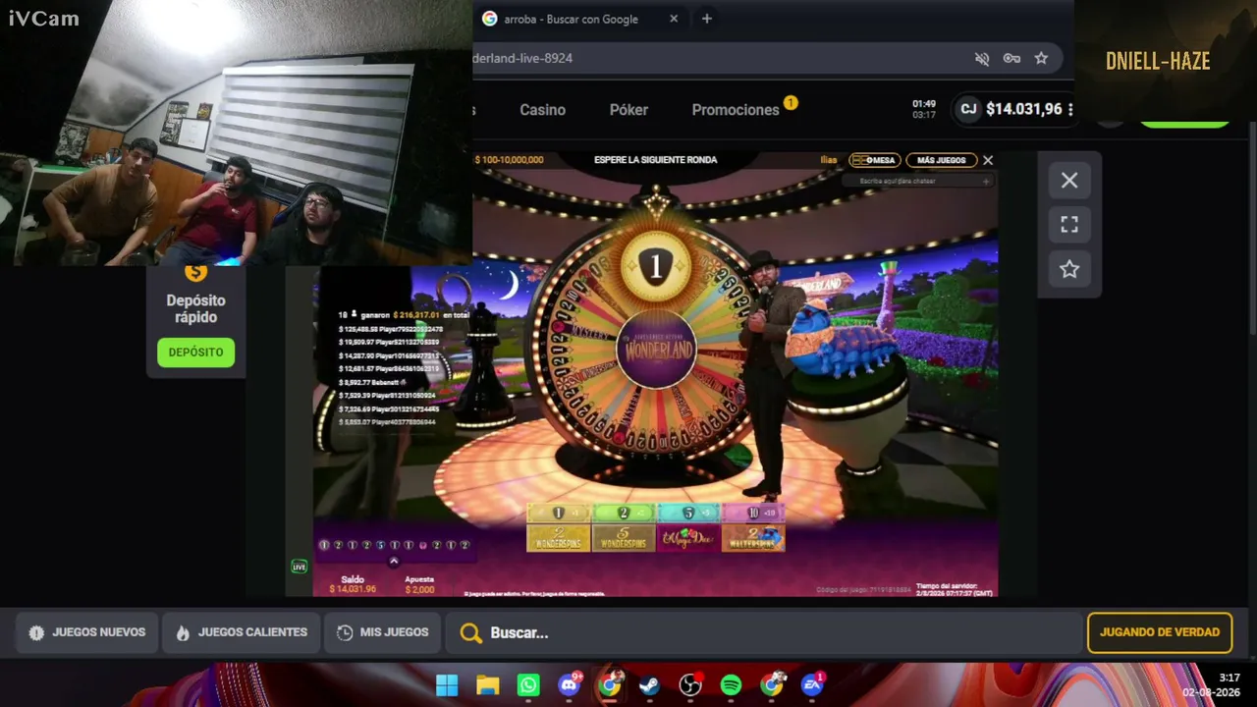
Task: Click the coin icon above Depósito rápido
Action: 195,273
